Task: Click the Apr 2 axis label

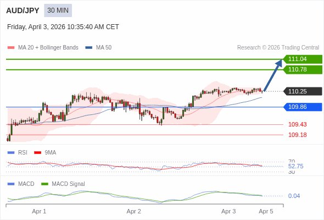Action: click(x=133, y=212)
